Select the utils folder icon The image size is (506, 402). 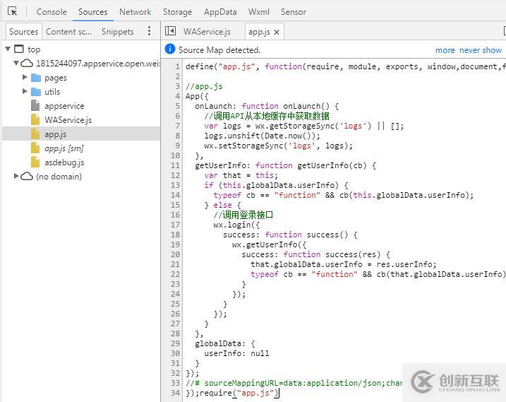click(x=36, y=92)
